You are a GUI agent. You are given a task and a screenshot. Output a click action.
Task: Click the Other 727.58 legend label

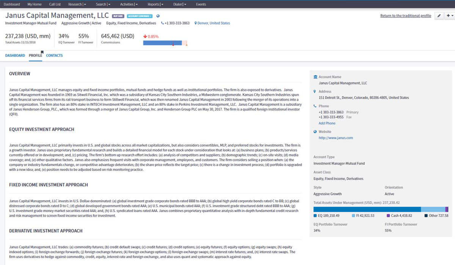[x=439, y=216]
